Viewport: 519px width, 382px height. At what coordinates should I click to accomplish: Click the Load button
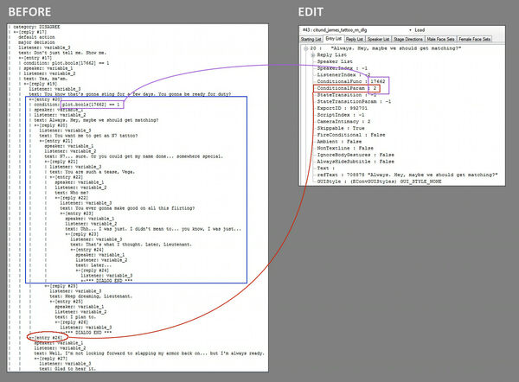coord(420,30)
